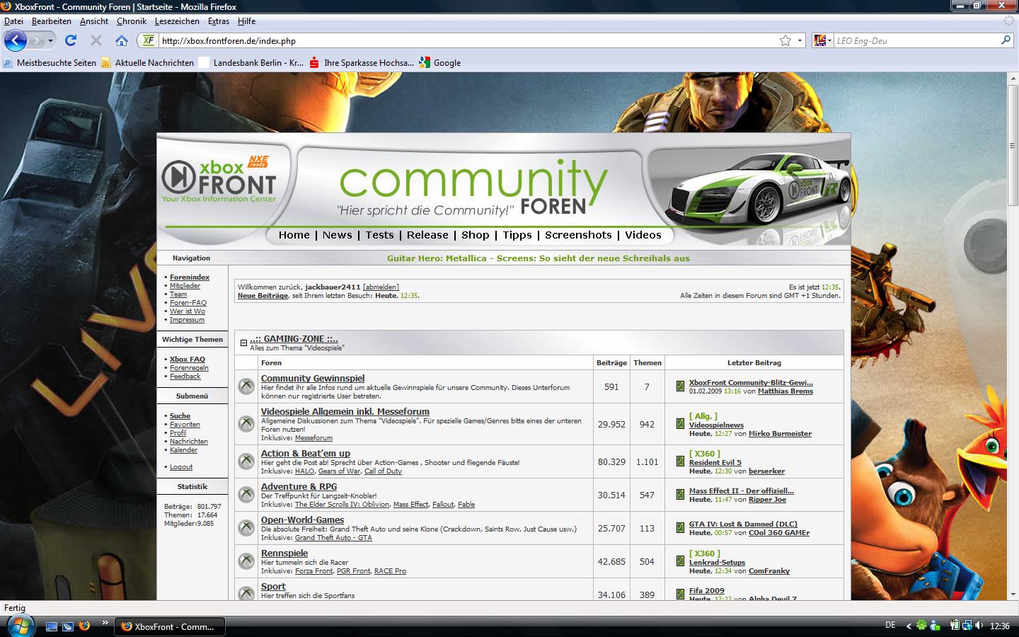Open the Extras menu

(x=218, y=21)
